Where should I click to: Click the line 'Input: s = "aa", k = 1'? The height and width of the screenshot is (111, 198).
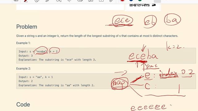point(36,77)
